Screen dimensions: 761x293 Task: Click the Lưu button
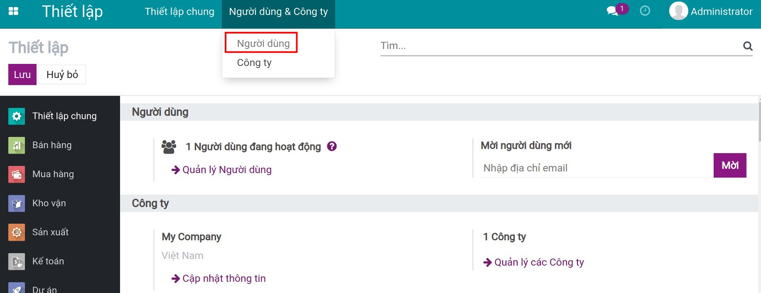[22, 75]
